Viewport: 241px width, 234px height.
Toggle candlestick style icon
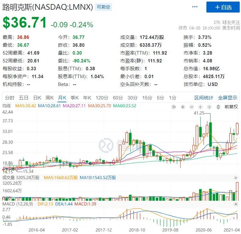pos(218,107)
